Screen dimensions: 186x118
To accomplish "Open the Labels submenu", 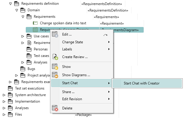I will pyautogui.click(x=82, y=49).
